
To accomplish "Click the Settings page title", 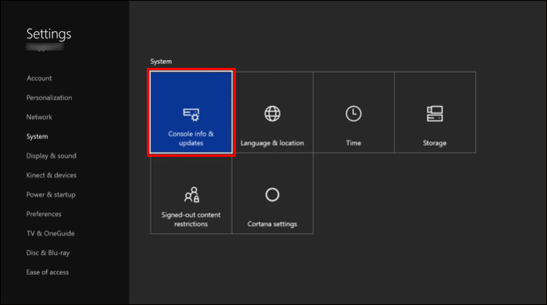I will click(48, 34).
